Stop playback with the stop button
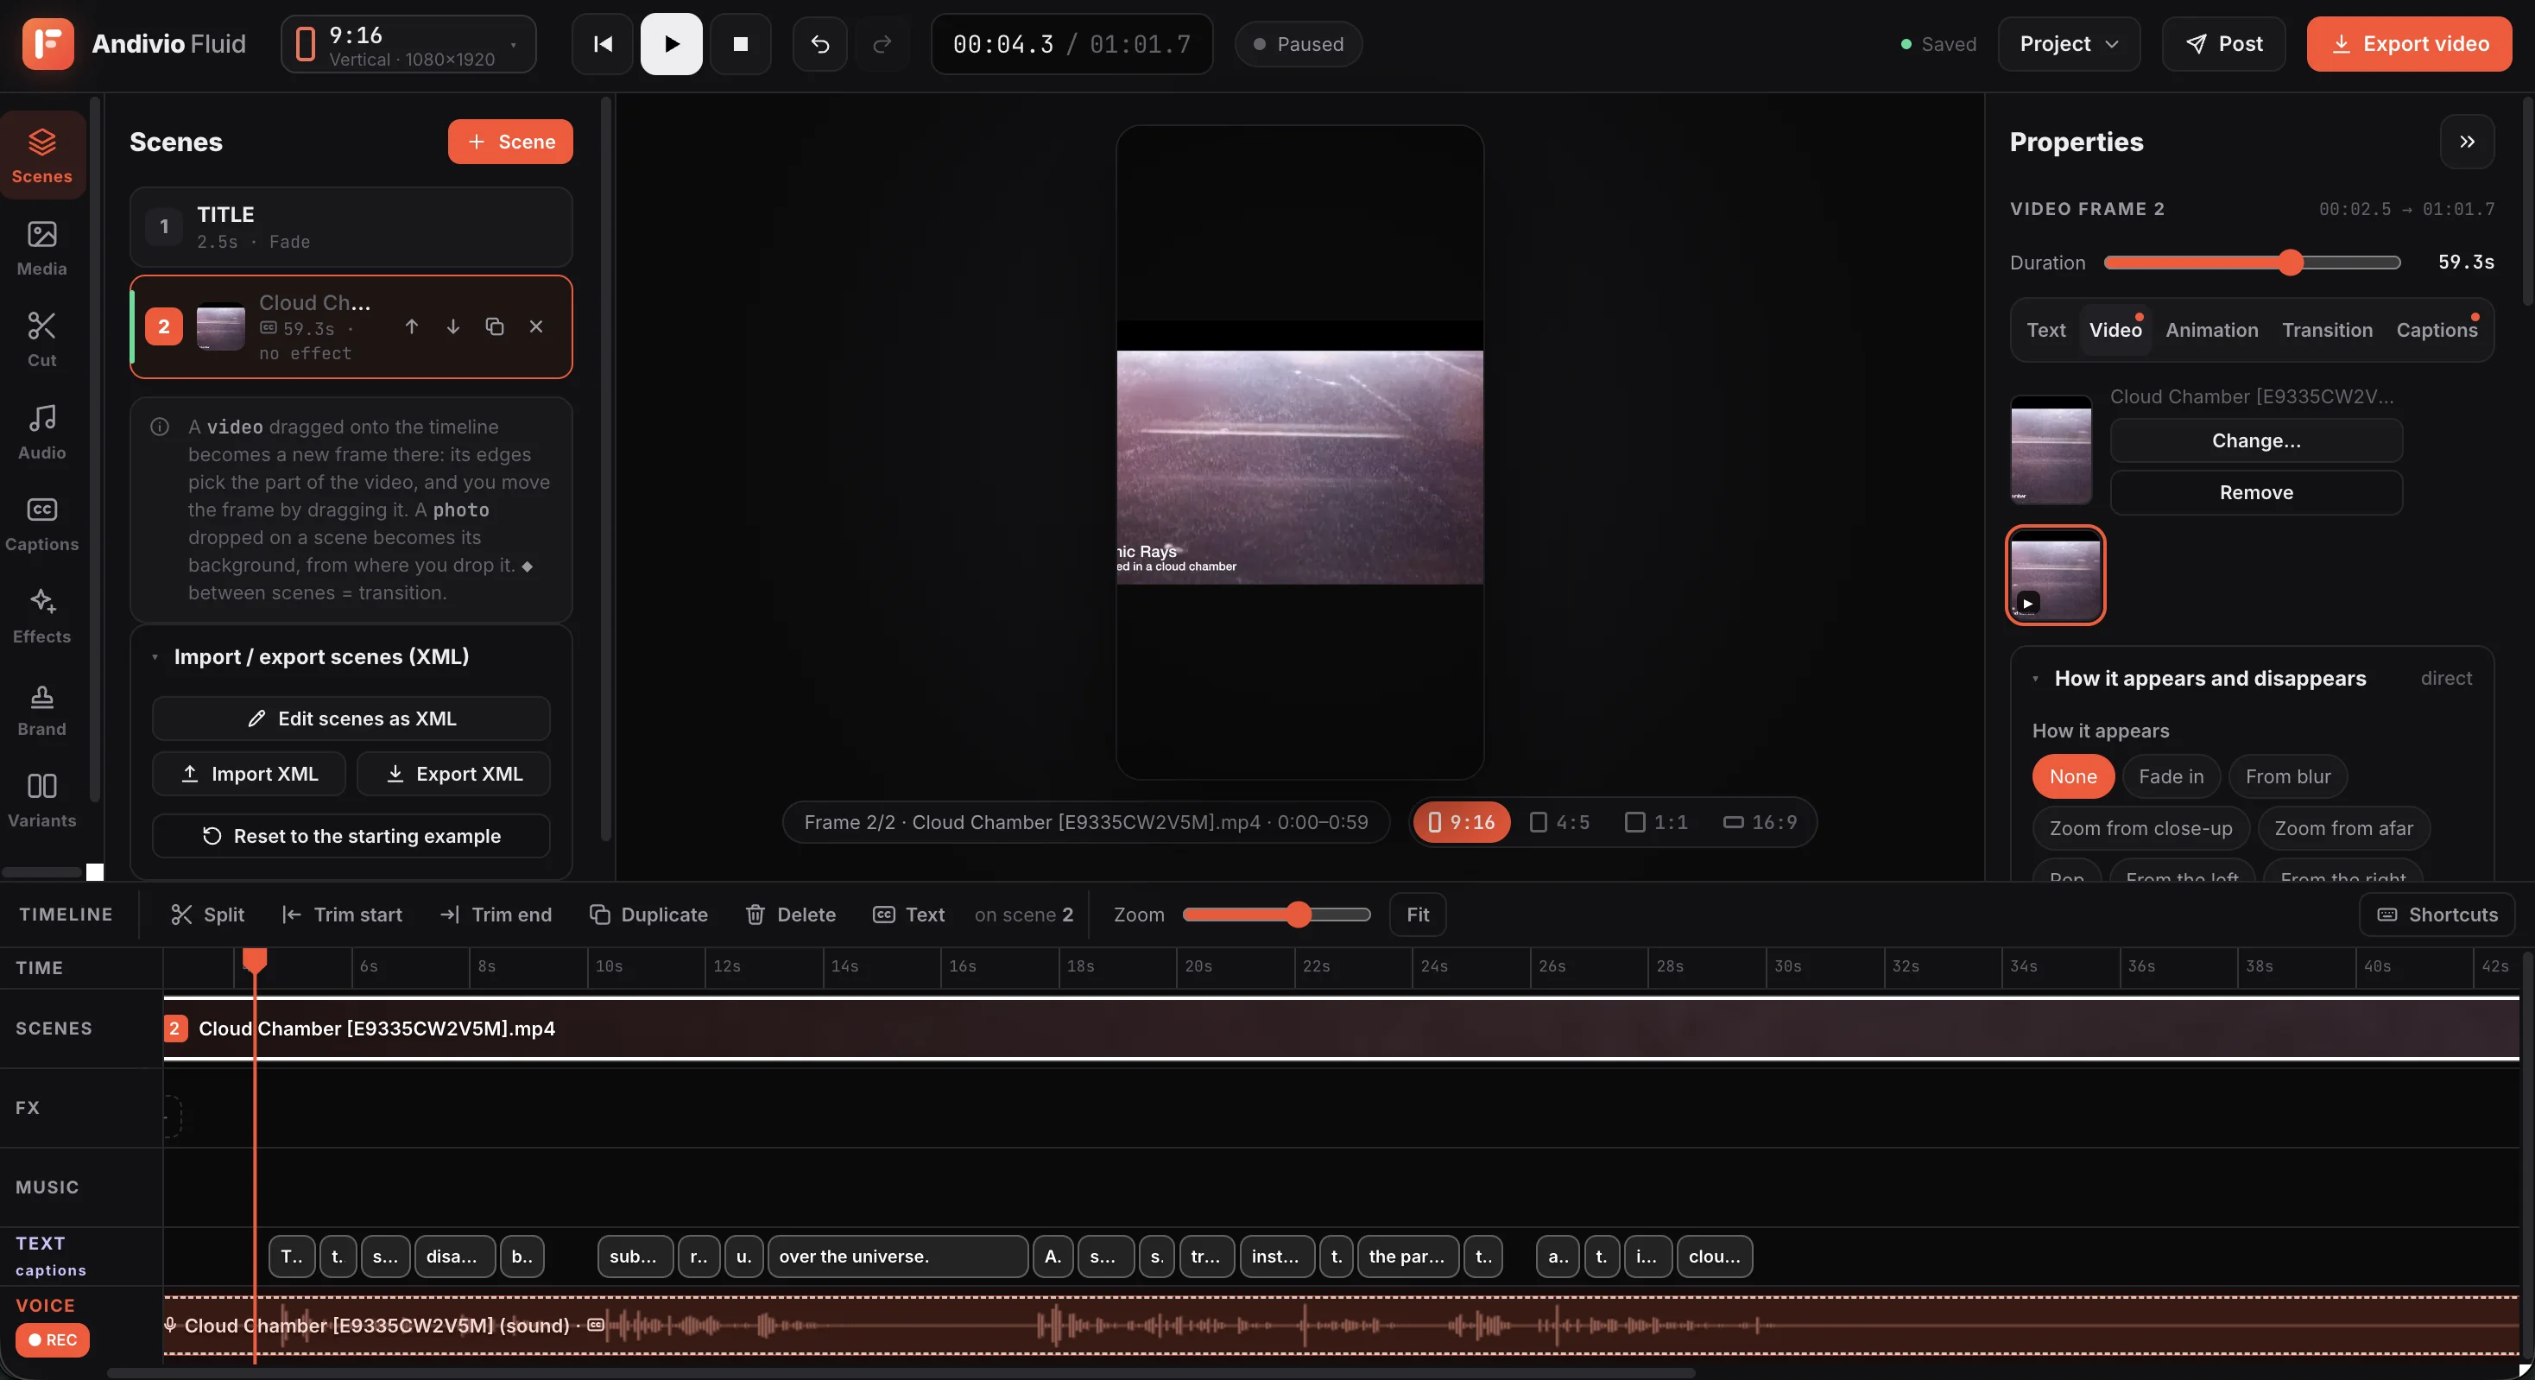 740,43
